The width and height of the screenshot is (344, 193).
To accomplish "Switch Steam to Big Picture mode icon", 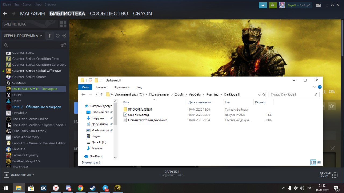I will point(318,5).
